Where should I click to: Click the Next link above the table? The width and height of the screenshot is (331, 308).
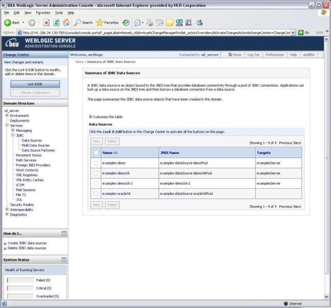point(297,143)
